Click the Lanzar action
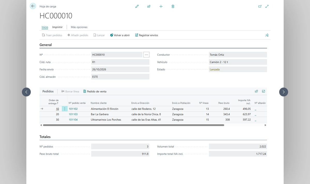 coord(99,35)
